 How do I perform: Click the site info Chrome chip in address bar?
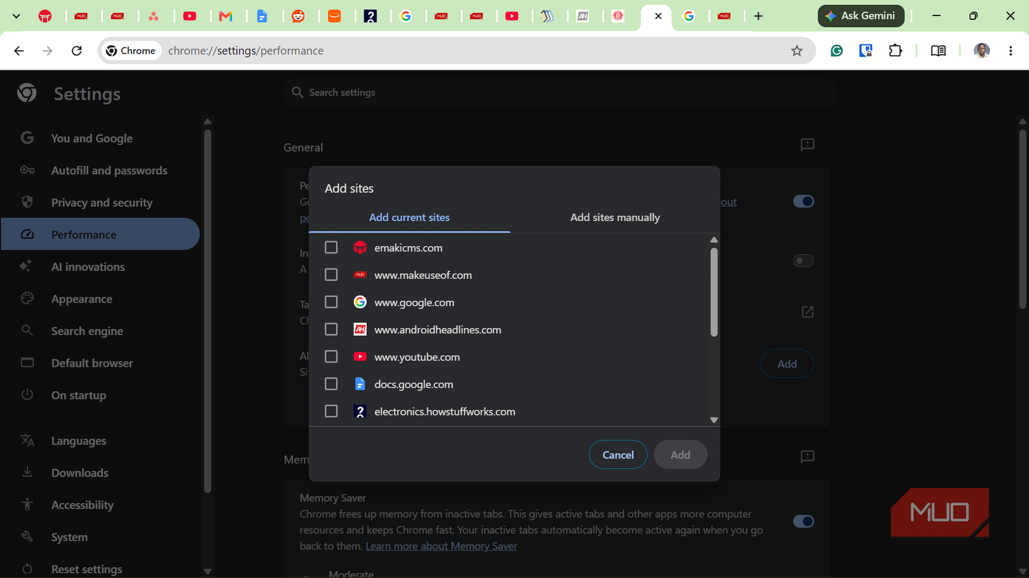131,50
